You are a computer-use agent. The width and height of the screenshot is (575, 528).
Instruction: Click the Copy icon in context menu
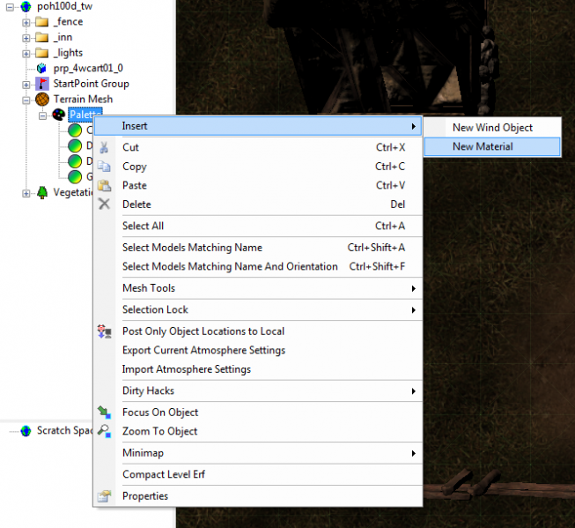[x=105, y=167]
